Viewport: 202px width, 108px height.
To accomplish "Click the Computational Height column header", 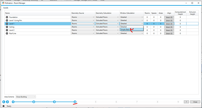I will [x=180, y=13].
